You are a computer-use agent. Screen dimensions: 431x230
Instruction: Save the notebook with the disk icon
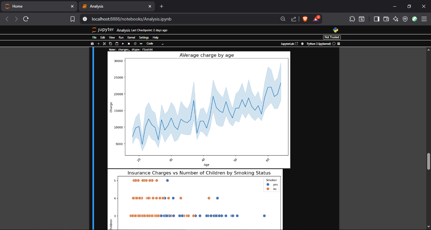point(92,44)
